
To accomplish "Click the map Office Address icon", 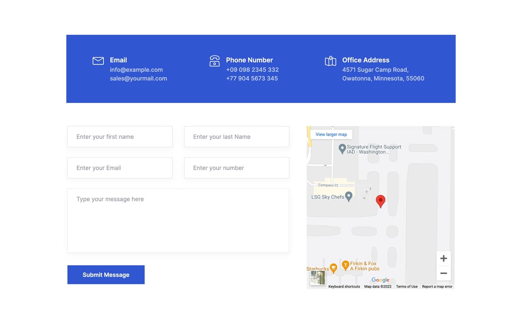I will pyautogui.click(x=331, y=61).
